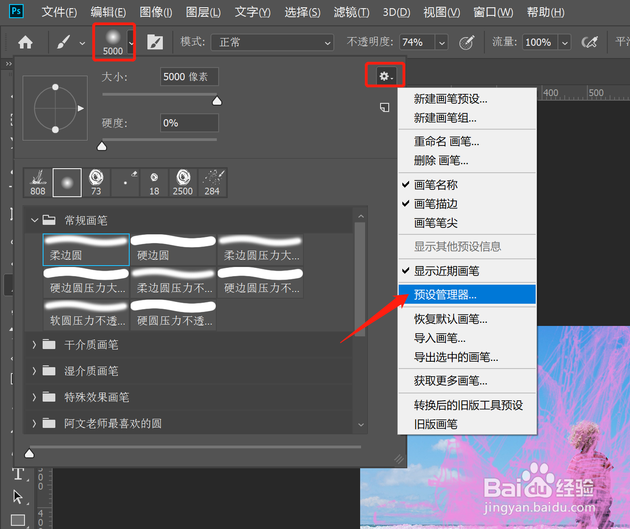Open the 滤镜 menu
630x529 pixels.
coord(351,12)
